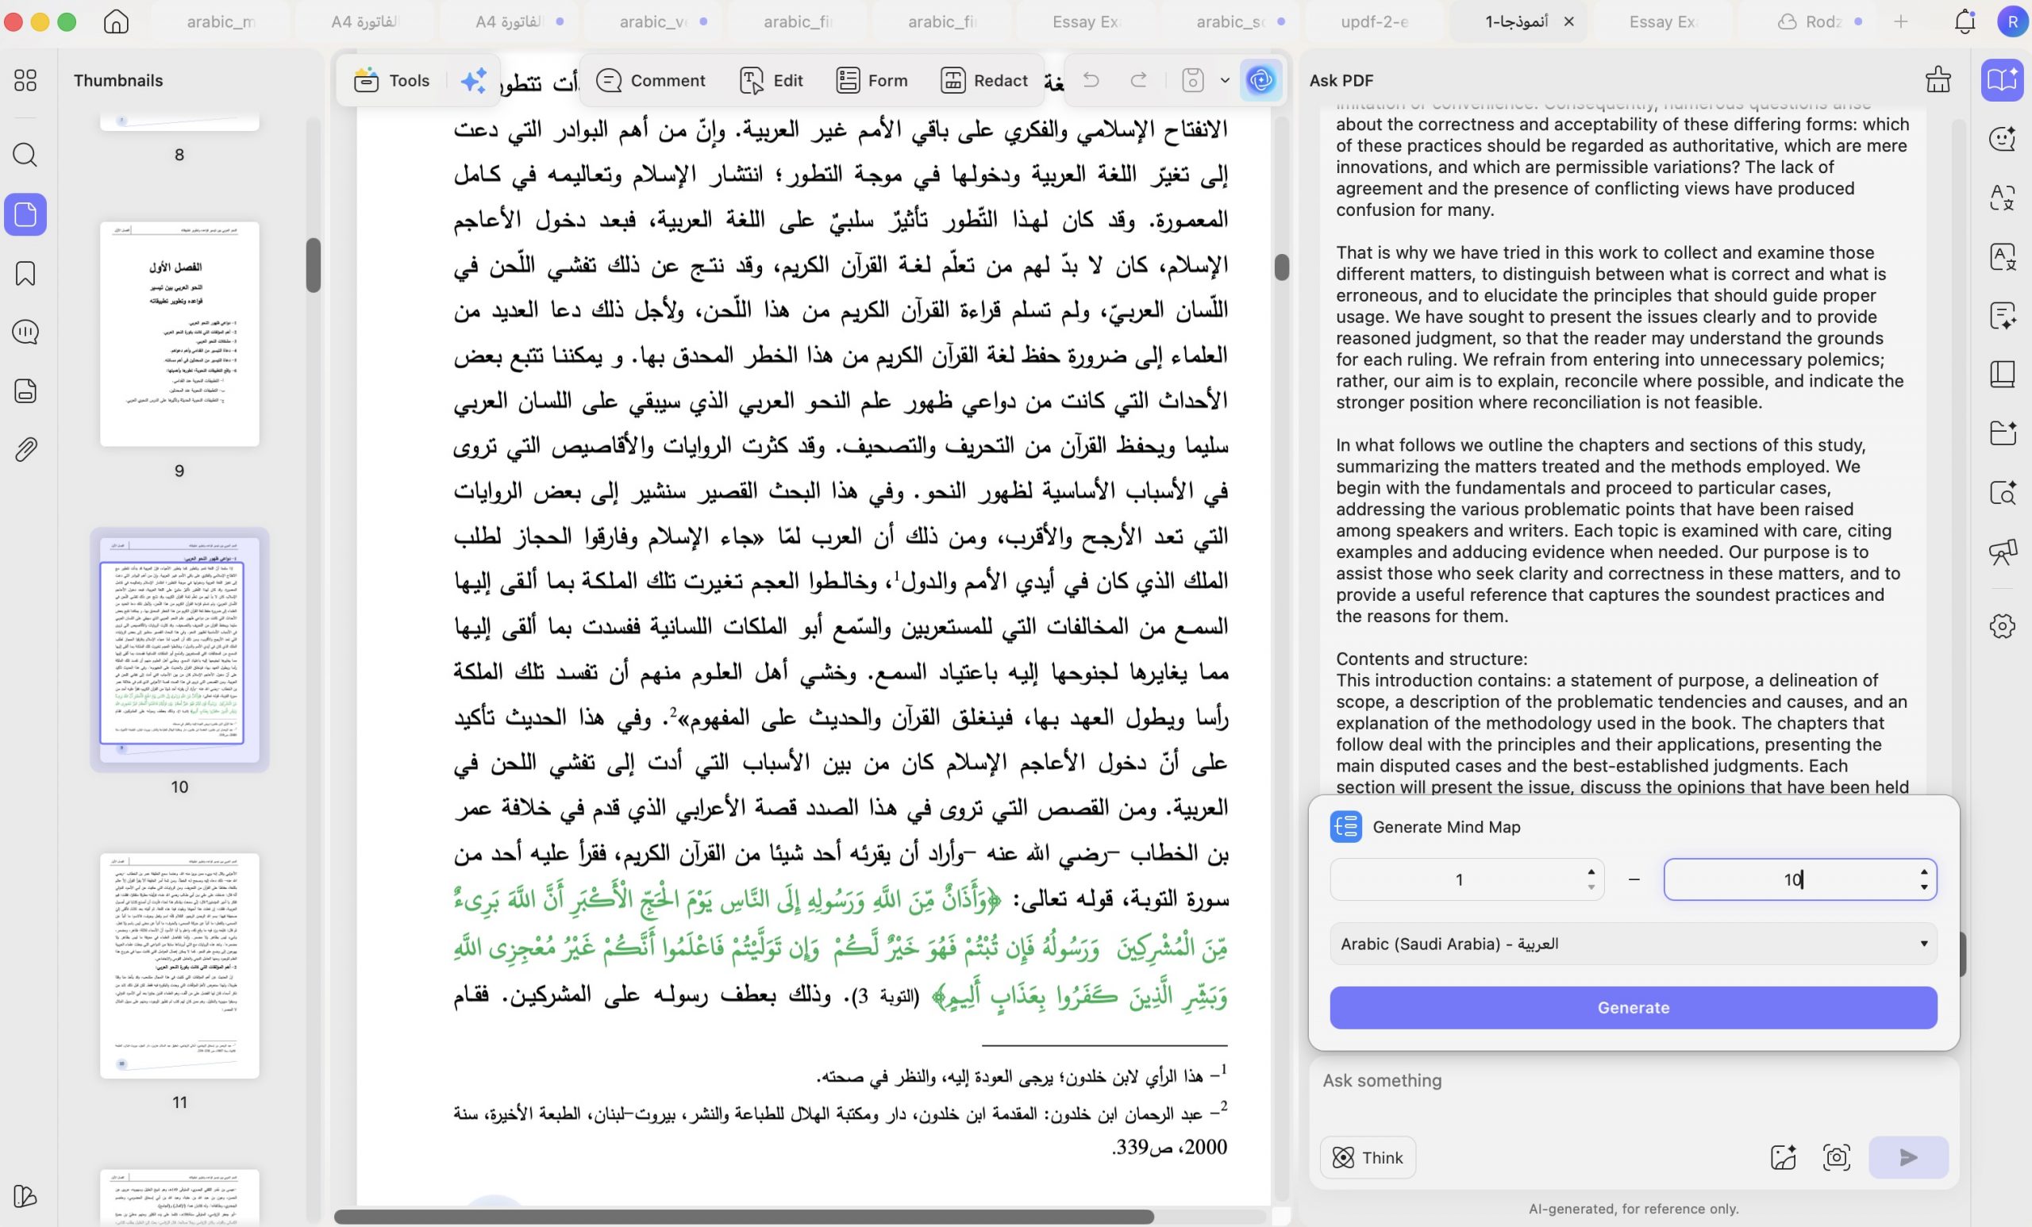This screenshot has width=2032, height=1227.
Task: Select the Ask PDF open-book sparkle icon
Action: [x=2003, y=80]
